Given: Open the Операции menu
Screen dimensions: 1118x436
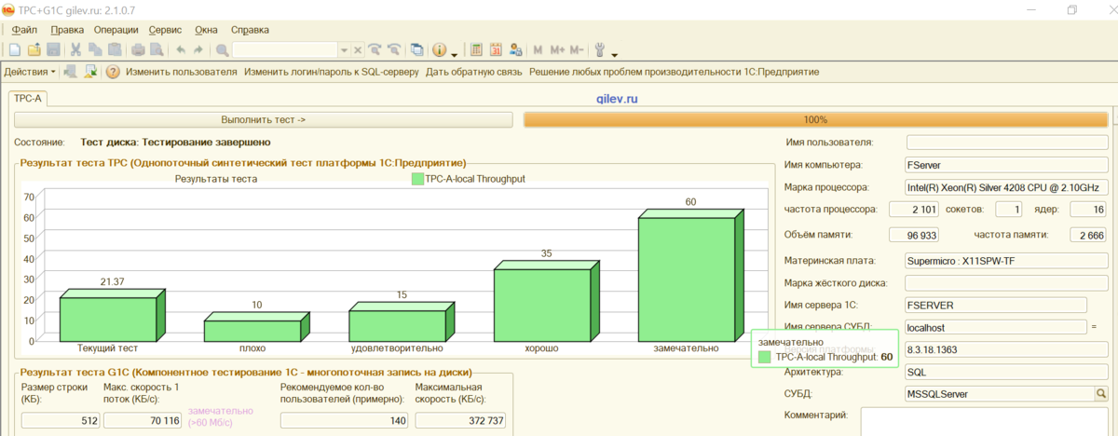Looking at the screenshot, I should (x=116, y=30).
